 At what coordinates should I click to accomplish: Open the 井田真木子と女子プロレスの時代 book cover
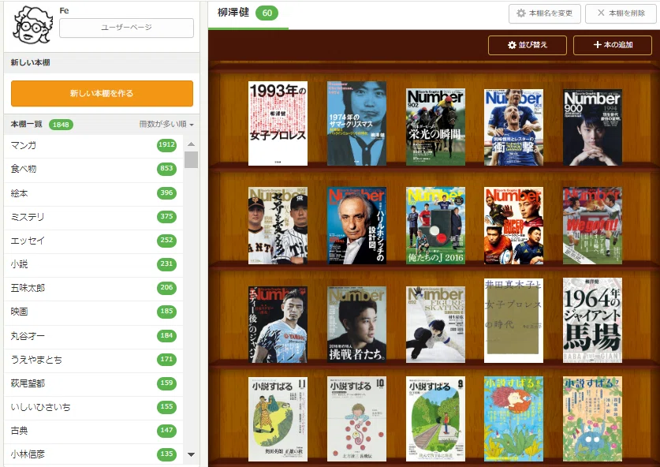(x=513, y=320)
